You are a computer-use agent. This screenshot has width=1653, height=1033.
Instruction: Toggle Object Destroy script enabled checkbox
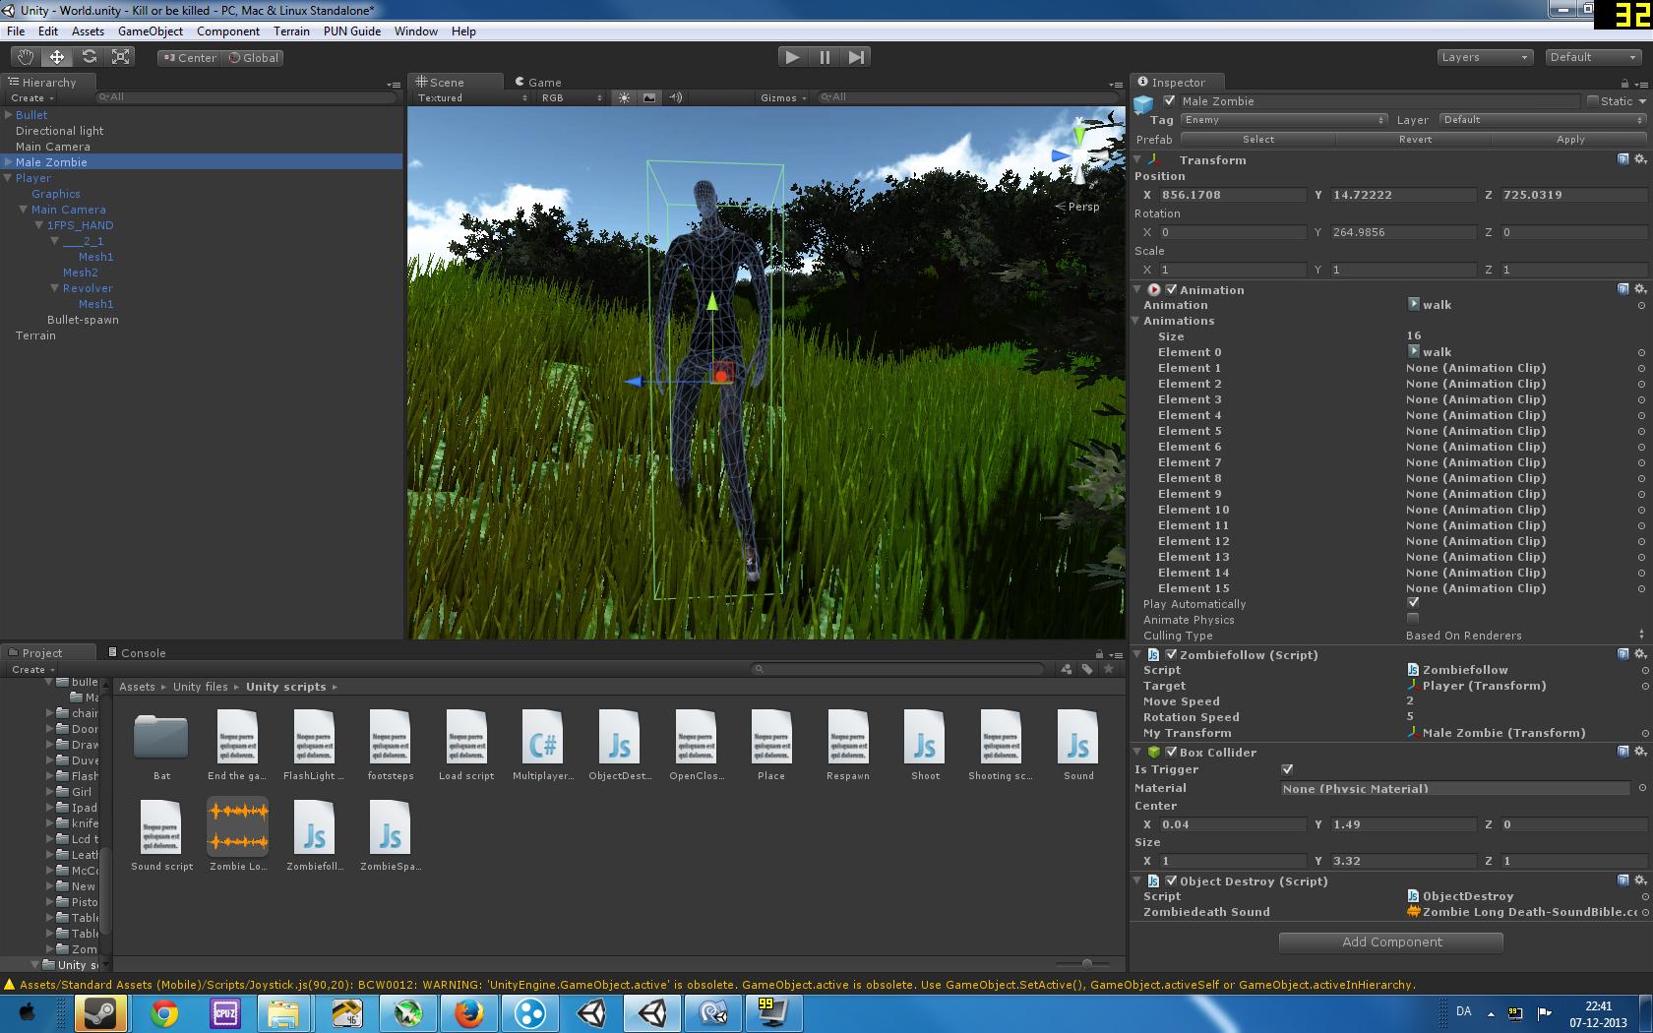[x=1171, y=881]
